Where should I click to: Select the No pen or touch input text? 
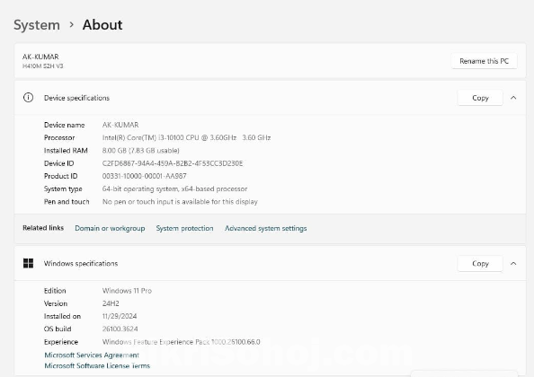tap(180, 202)
